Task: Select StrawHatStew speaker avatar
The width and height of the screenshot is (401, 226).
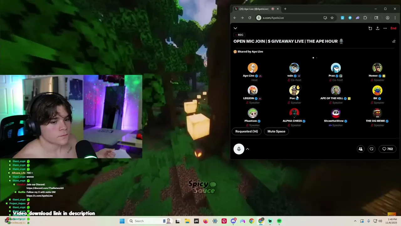Action: click(336, 113)
